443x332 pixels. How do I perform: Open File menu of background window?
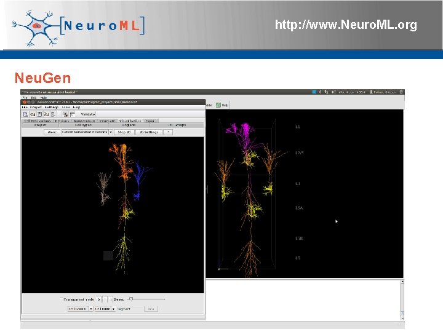click(25, 98)
